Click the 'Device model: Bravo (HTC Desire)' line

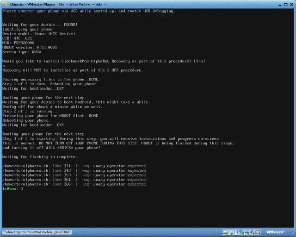click(x=39, y=34)
